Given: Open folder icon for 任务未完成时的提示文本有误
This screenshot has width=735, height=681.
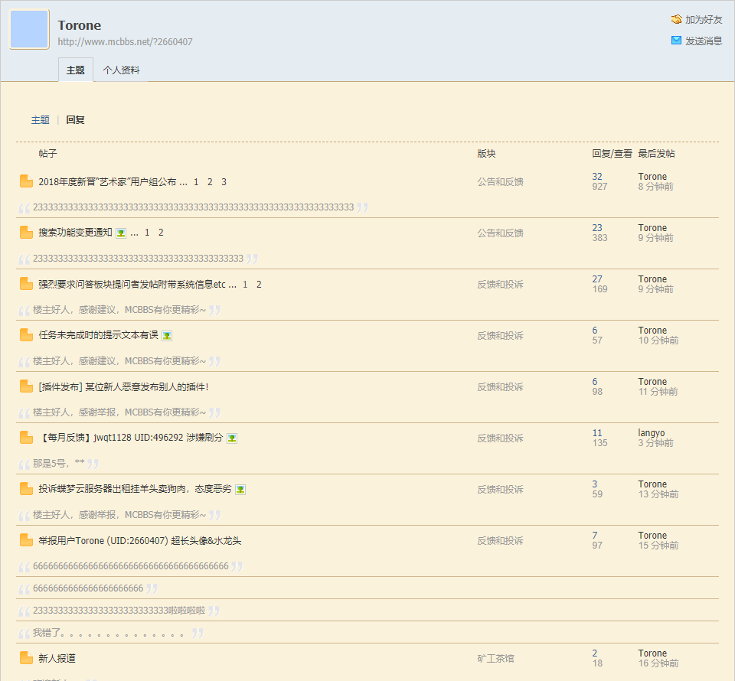Looking at the screenshot, I should [26, 335].
